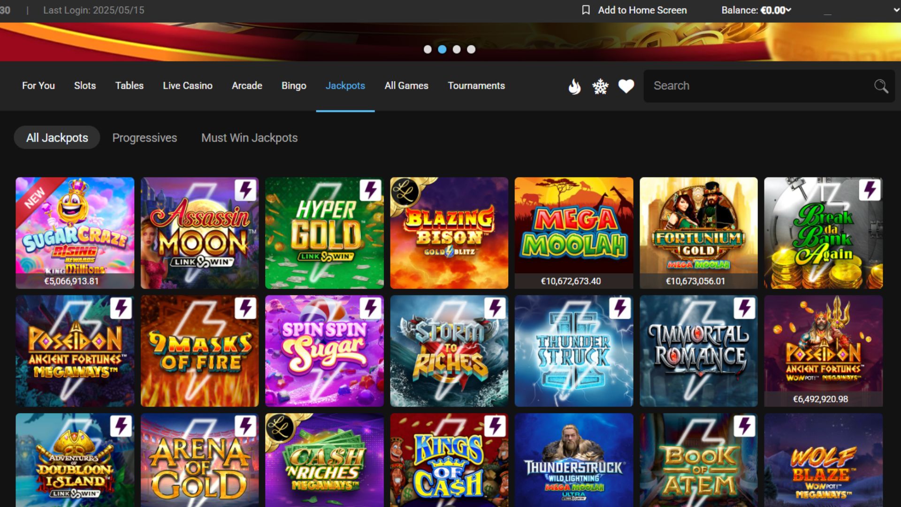The image size is (901, 507).
Task: Click lightning badge on Spin Spin Sugar
Action: (370, 308)
